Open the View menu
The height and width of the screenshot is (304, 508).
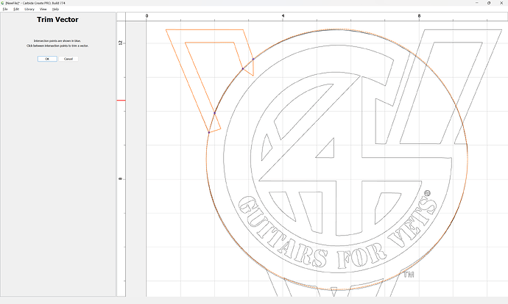coord(43,9)
